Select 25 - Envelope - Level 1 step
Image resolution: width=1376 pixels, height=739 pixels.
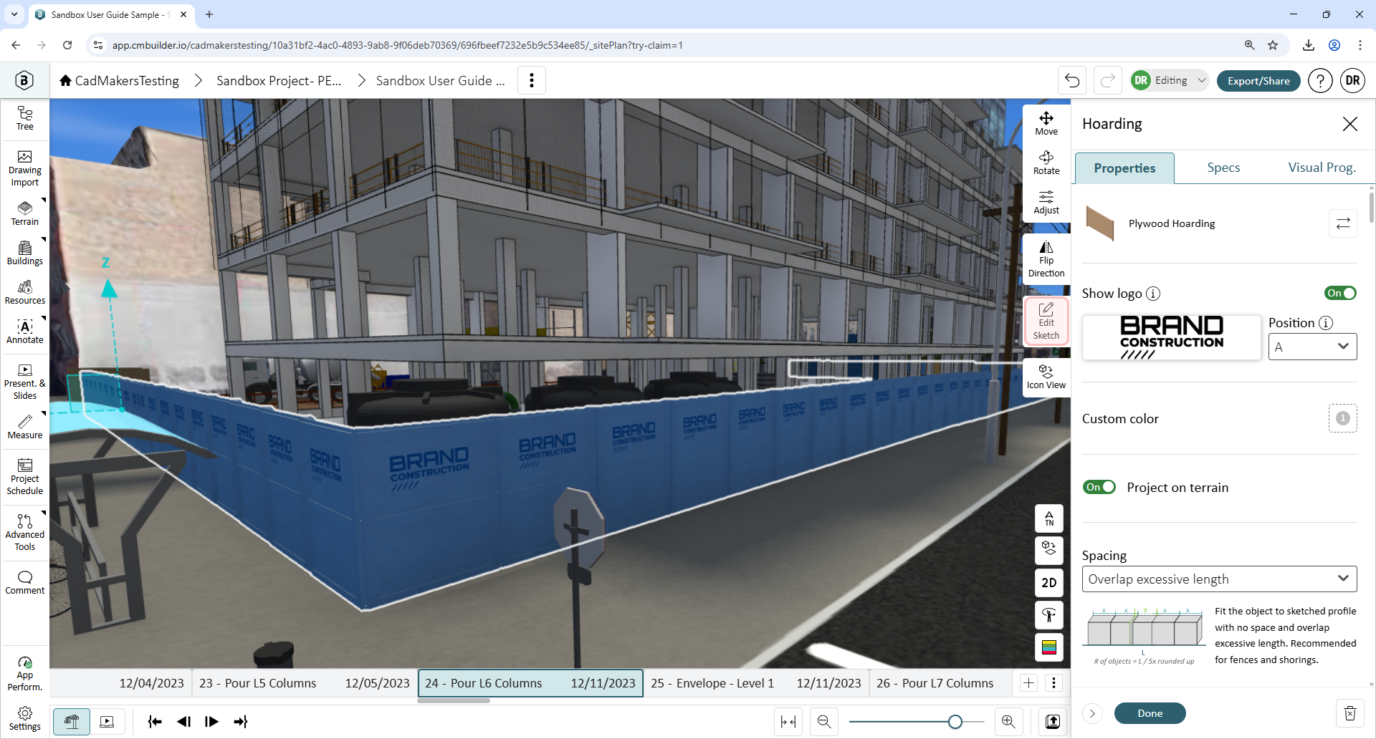pos(756,683)
